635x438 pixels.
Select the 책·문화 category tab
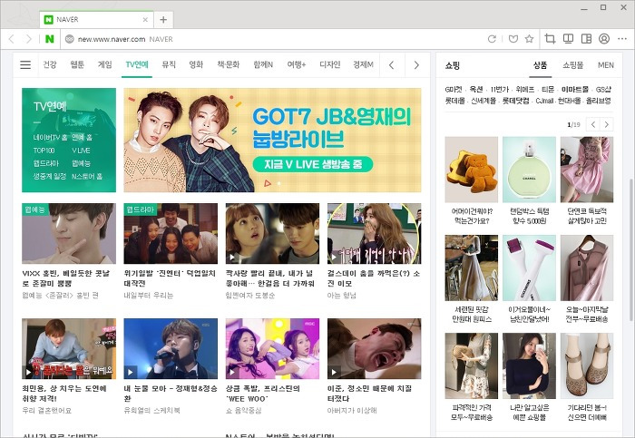(x=228, y=64)
